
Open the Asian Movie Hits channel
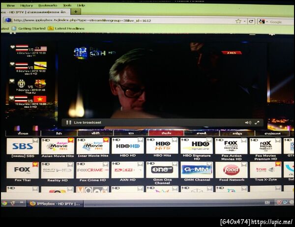tap(58, 146)
